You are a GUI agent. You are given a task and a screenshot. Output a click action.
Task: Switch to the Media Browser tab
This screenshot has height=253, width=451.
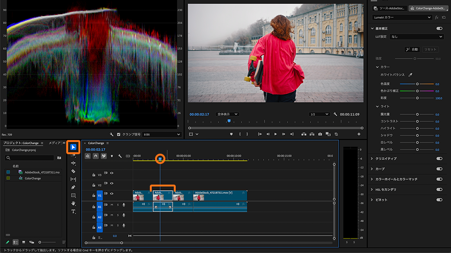55,143
